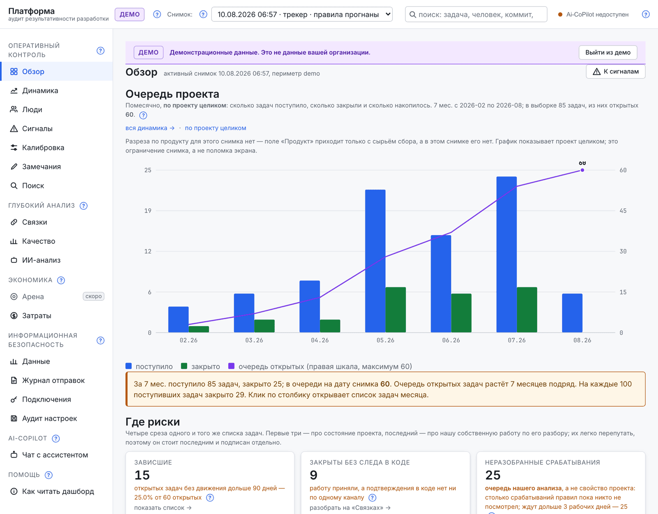
Task: Click help icon in Зависшие card
Action: [210, 498]
